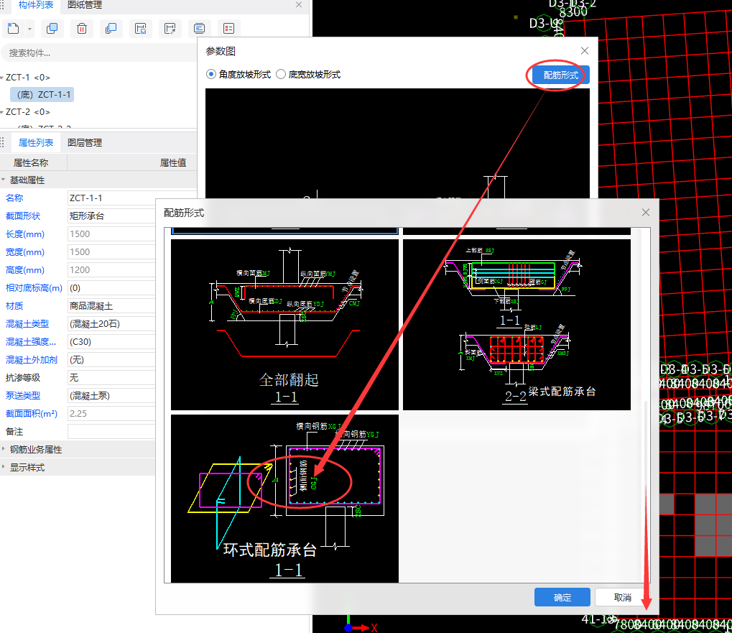Viewport: 732px width, 633px height.
Task: Select the 梁式配筋承台 thumbnail
Action: [x=516, y=325]
